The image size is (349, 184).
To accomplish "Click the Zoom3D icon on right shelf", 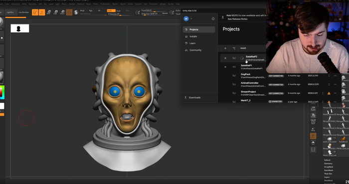I will (313, 109).
